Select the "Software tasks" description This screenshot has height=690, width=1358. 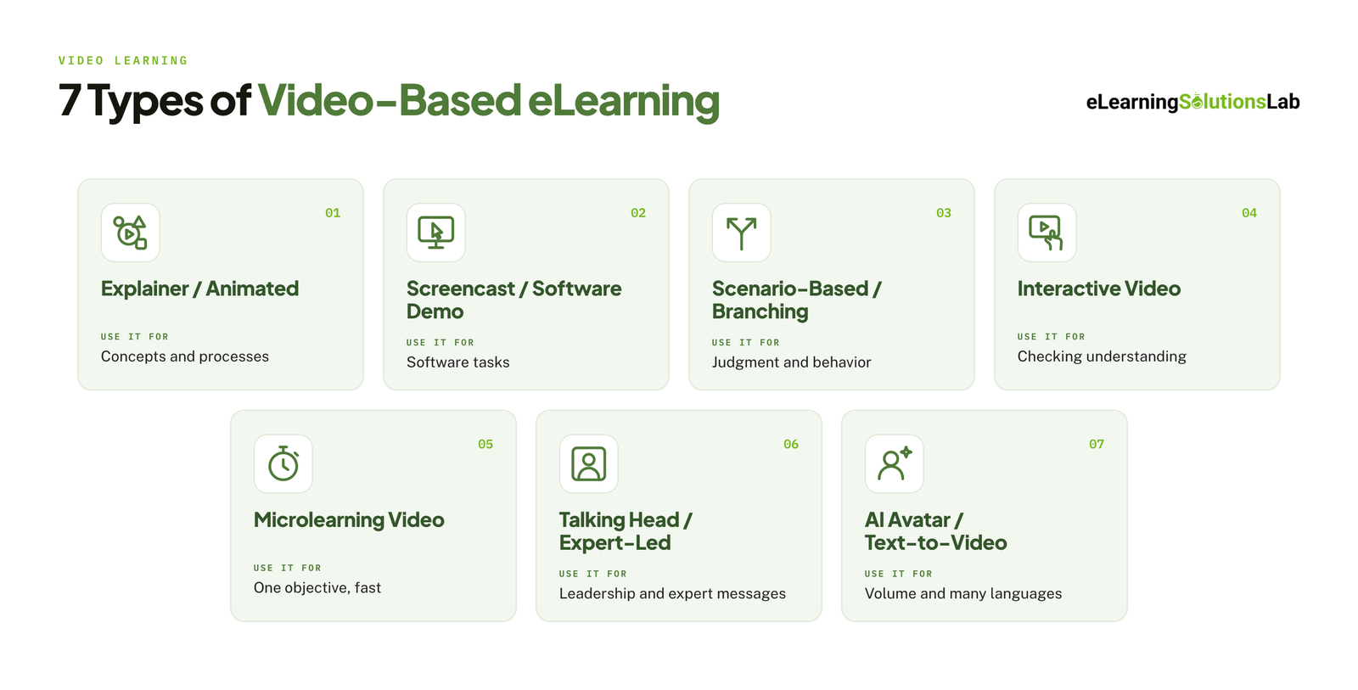click(458, 362)
